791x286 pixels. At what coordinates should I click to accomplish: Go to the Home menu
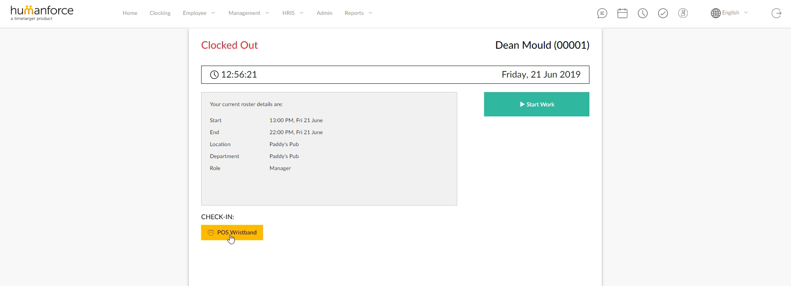pyautogui.click(x=130, y=13)
